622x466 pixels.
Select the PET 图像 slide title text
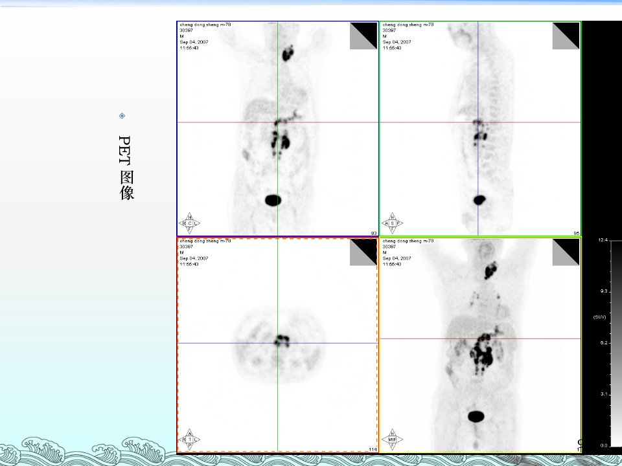[126, 168]
